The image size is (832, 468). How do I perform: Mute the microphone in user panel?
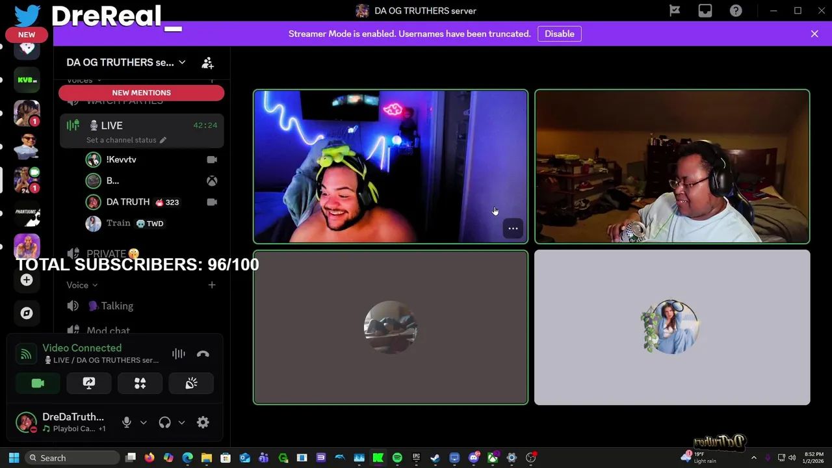point(127,422)
